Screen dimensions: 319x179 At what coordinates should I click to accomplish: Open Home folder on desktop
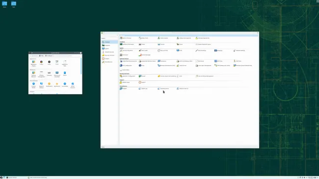point(4,4)
